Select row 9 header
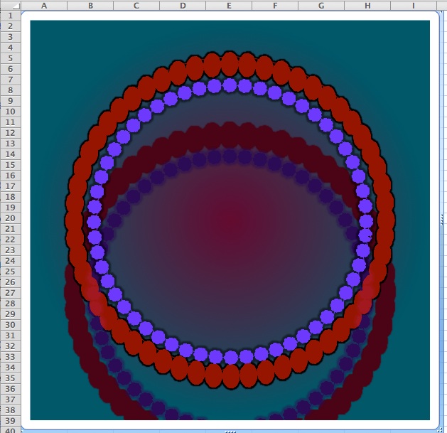 (x=10, y=101)
